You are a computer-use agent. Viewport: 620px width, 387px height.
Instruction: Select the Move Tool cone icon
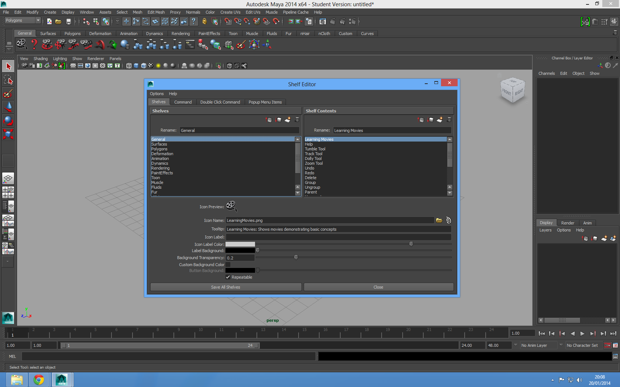coord(8,107)
